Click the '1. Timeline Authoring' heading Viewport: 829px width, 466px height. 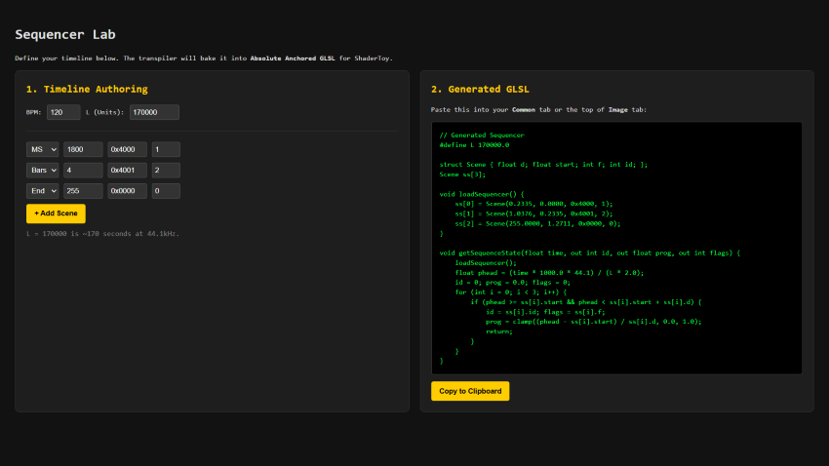click(87, 90)
